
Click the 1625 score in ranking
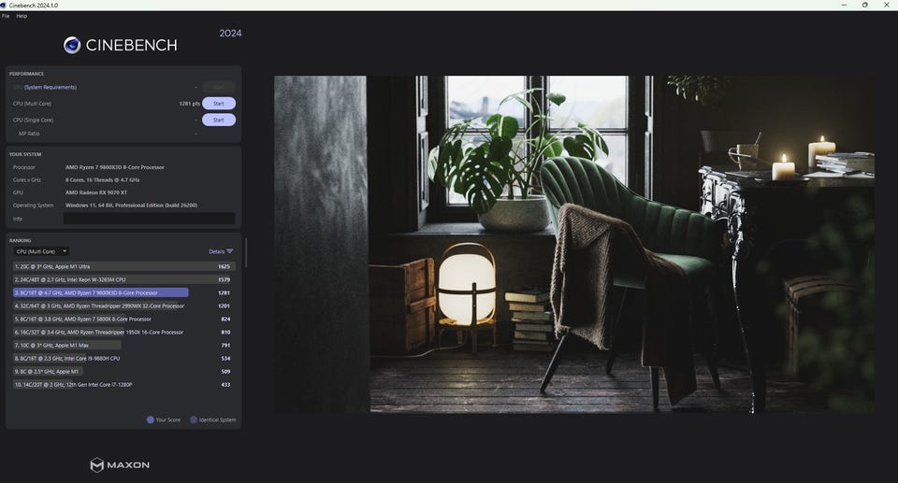click(224, 266)
